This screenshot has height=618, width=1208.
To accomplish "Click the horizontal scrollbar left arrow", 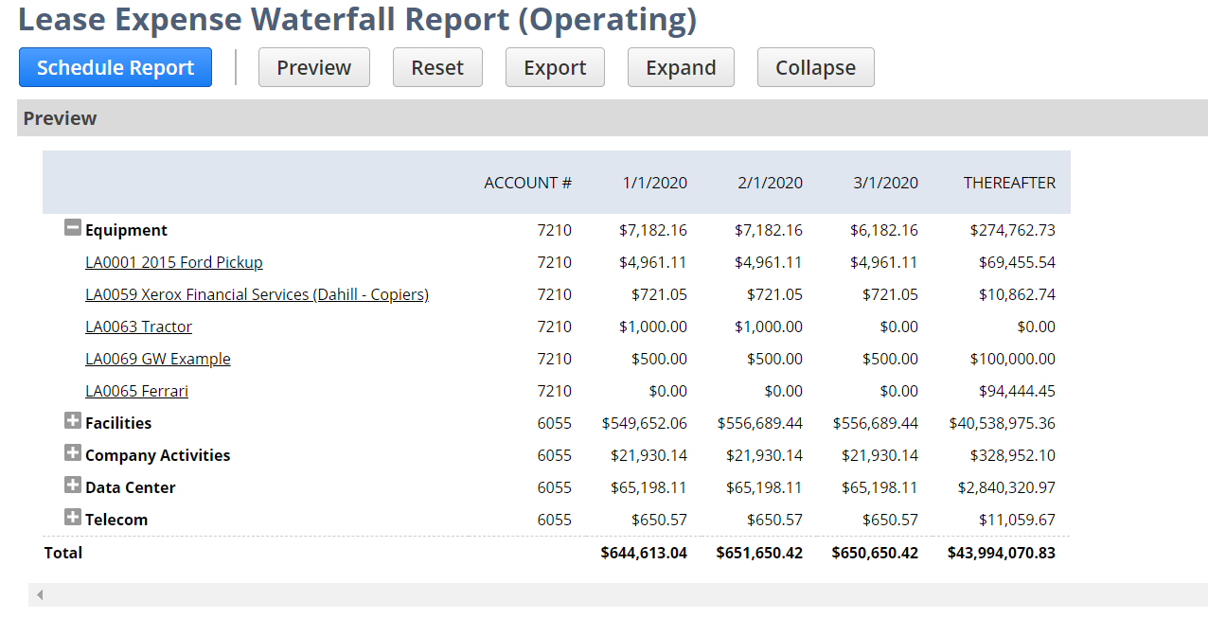I will [x=38, y=594].
